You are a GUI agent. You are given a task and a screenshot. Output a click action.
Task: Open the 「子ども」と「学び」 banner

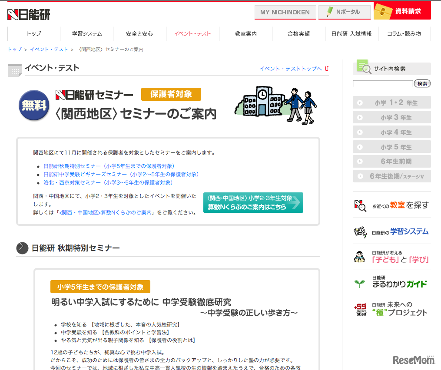click(391, 257)
